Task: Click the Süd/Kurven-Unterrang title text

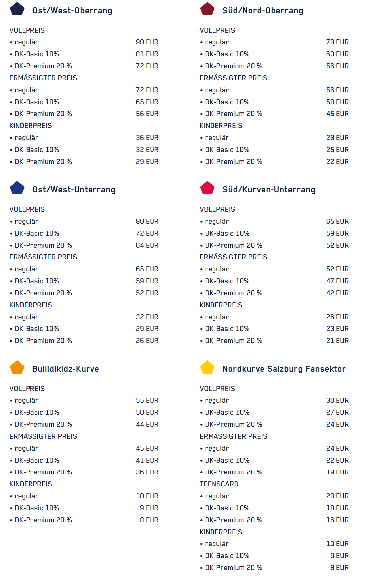Action: (269, 190)
